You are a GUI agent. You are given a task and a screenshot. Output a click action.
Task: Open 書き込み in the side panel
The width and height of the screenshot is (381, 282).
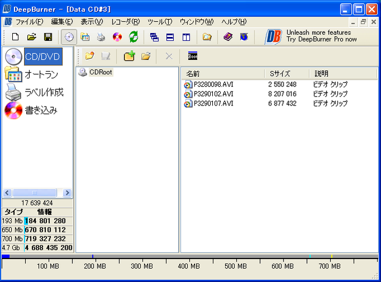41,110
